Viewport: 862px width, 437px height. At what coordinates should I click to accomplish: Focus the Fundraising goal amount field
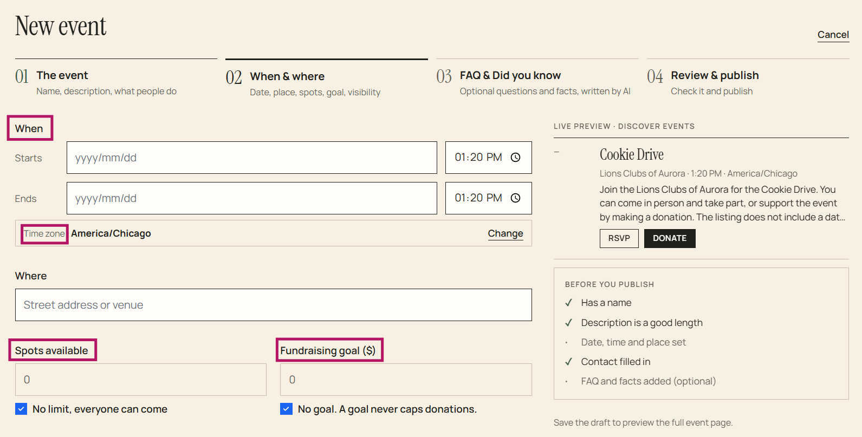pyautogui.click(x=406, y=380)
